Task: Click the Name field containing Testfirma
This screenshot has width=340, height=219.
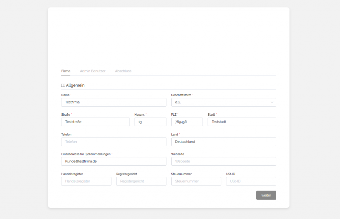Action: [114, 102]
